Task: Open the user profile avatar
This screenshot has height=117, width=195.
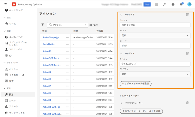Action: point(189,4)
